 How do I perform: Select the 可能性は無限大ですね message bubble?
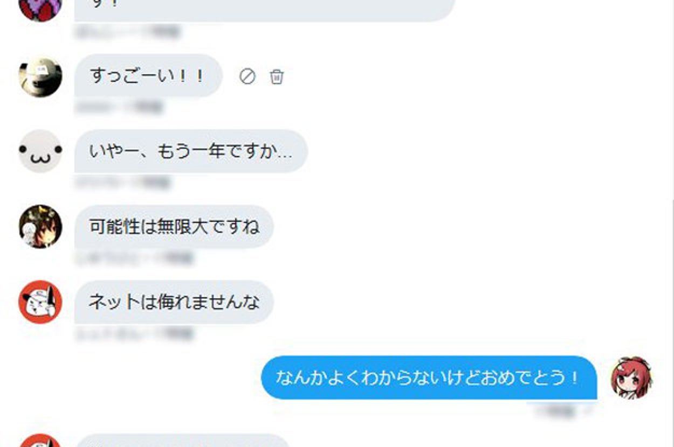[x=174, y=227]
